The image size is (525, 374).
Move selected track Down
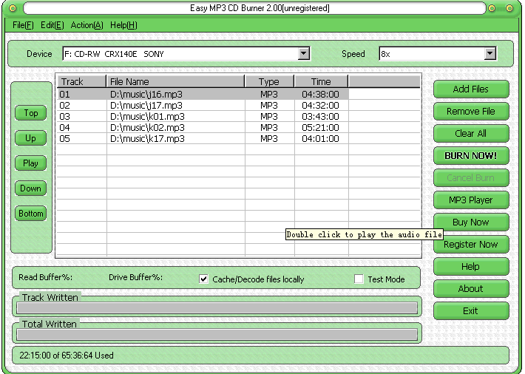pyautogui.click(x=31, y=188)
